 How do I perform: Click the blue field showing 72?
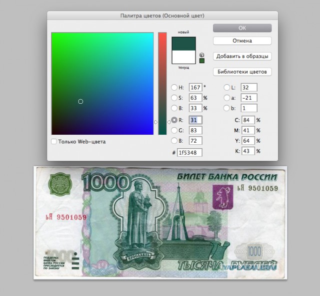(x=195, y=141)
